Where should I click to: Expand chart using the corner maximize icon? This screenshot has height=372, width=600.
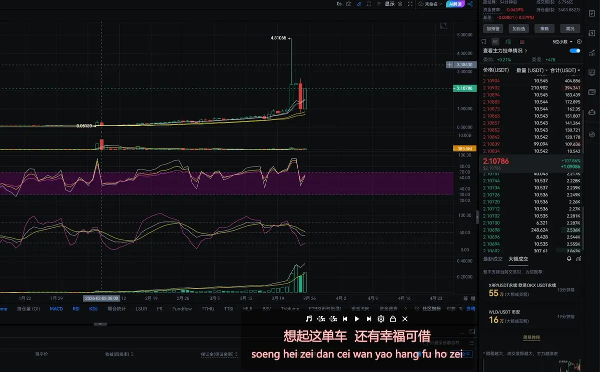point(444,26)
